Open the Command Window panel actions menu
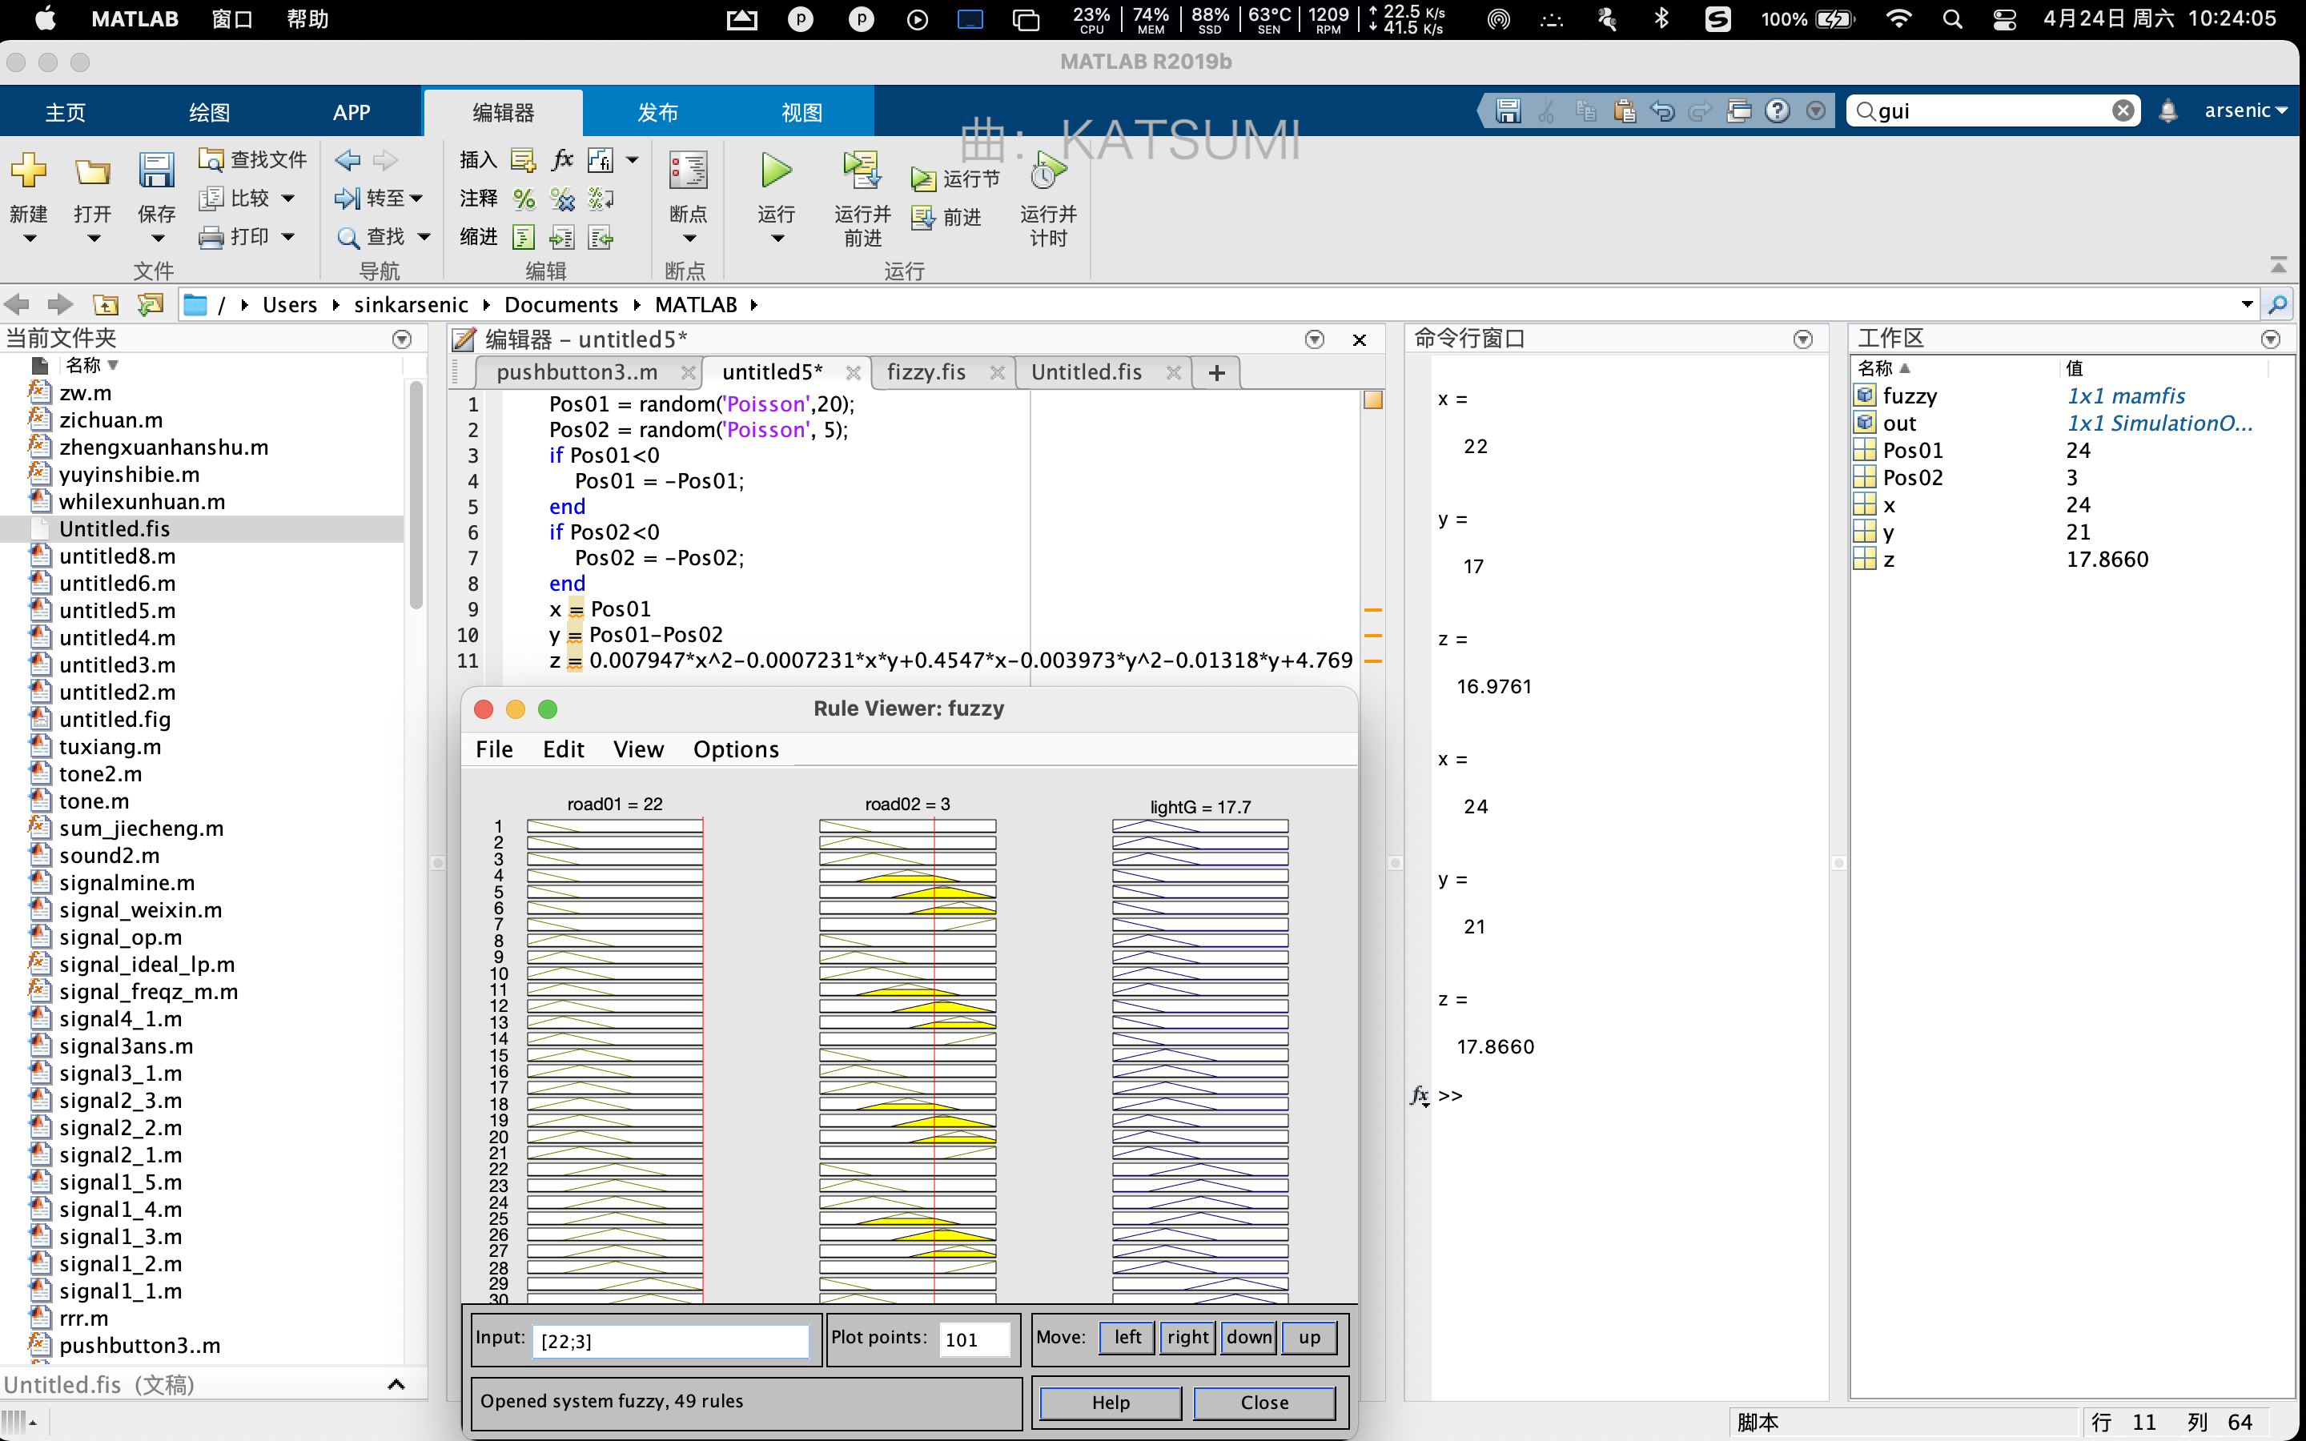Viewport: 2306px width, 1441px height. coord(1802,339)
